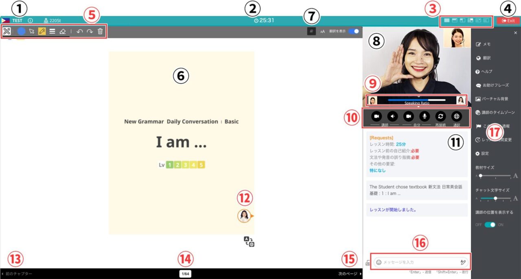The width and height of the screenshot is (521, 279).
Task: Select the eraser tool
Action: click(62, 31)
